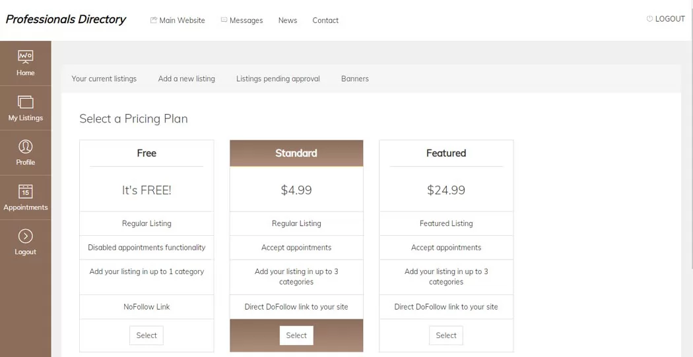Open the Profile person icon
Screen dimensions: 693x357
25,146
